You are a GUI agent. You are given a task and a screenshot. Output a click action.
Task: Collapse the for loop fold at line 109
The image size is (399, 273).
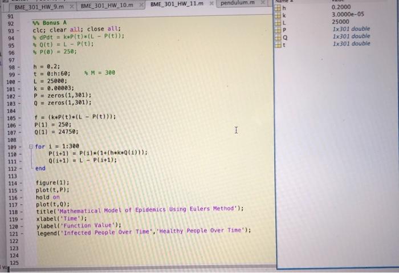click(31, 146)
